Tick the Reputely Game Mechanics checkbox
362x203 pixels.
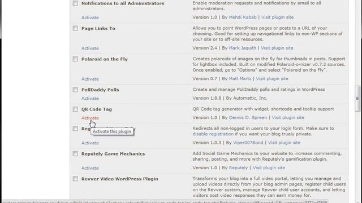(x=75, y=153)
